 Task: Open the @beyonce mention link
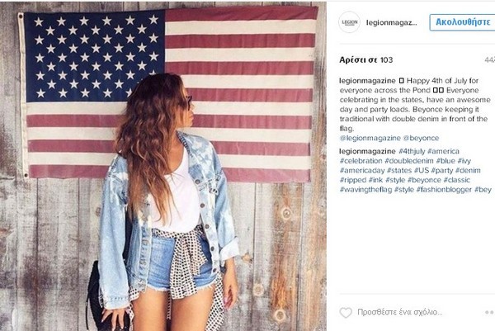pos(421,138)
